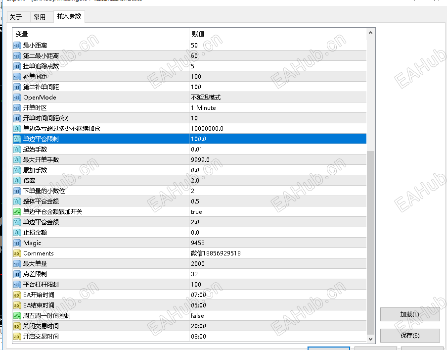This screenshot has height=350, width=447.
Task: Switch to the 常用 tab
Action: [x=40, y=17]
